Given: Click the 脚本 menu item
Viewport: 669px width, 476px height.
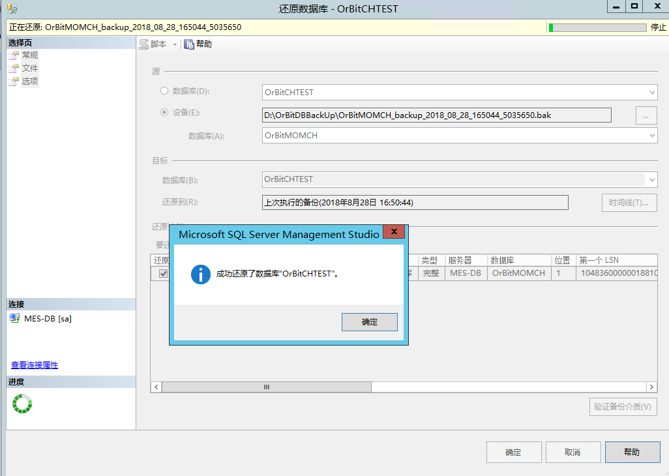Looking at the screenshot, I should (160, 44).
